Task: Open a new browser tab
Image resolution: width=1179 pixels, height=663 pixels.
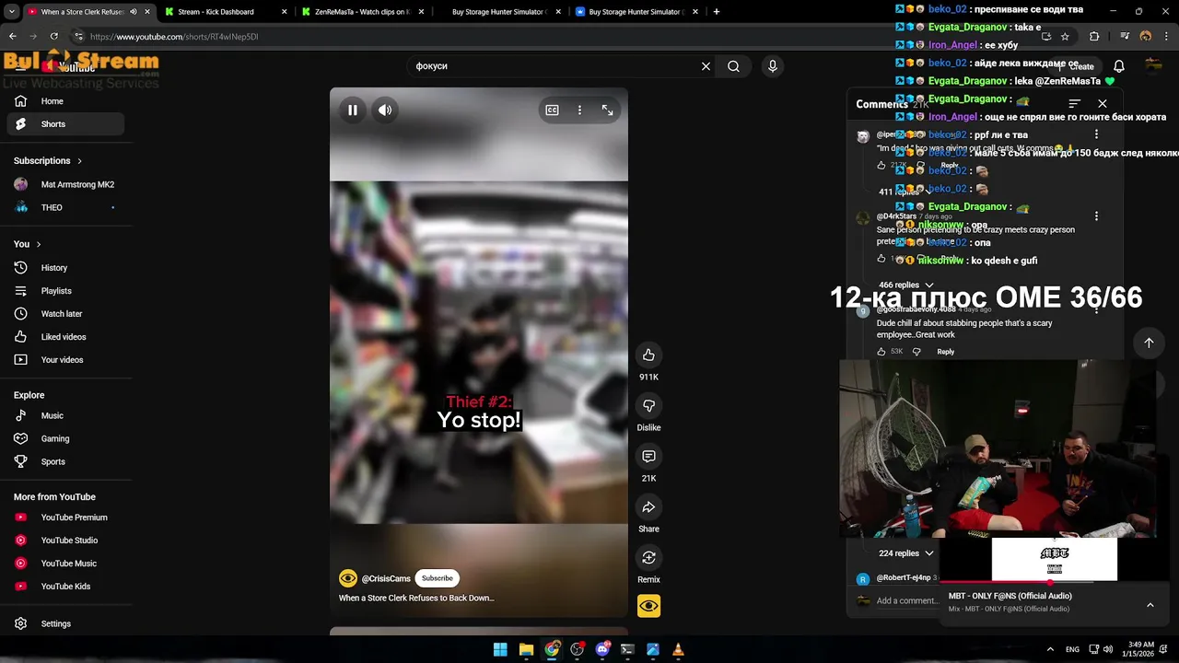Action: (x=717, y=12)
